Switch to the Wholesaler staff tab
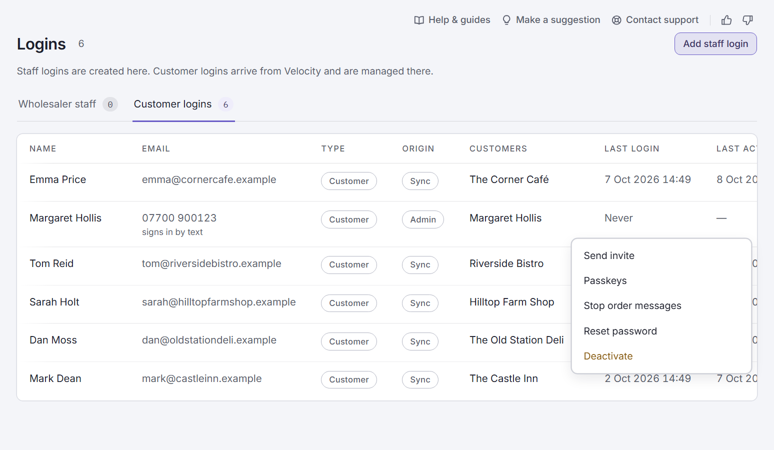Image resolution: width=774 pixels, height=450 pixels. tap(67, 104)
